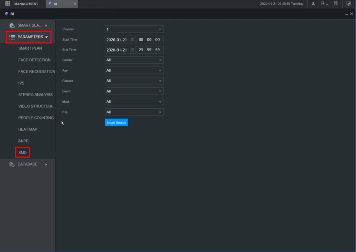The width and height of the screenshot is (356, 252).
Task: Click the user account icon in top bar
Action: pos(313,4)
